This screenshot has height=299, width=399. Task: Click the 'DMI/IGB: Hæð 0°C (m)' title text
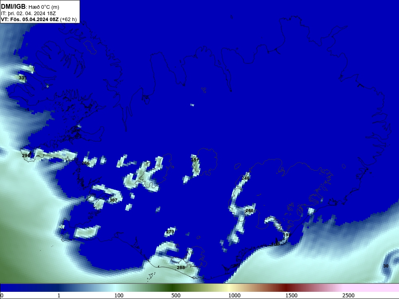click(30, 7)
